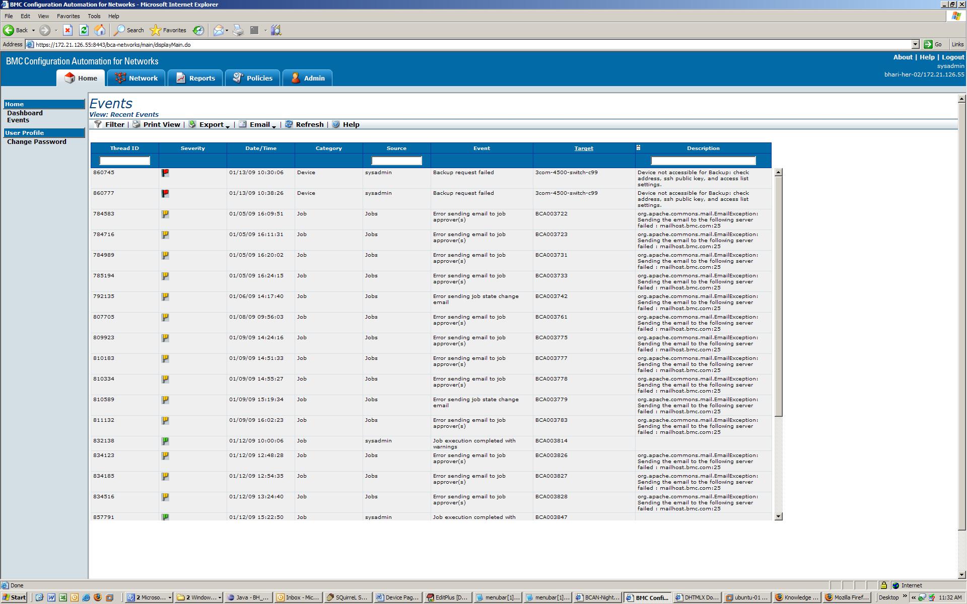This screenshot has height=604, width=967.
Task: Click thread ID 834516 cell
Action: [103, 496]
